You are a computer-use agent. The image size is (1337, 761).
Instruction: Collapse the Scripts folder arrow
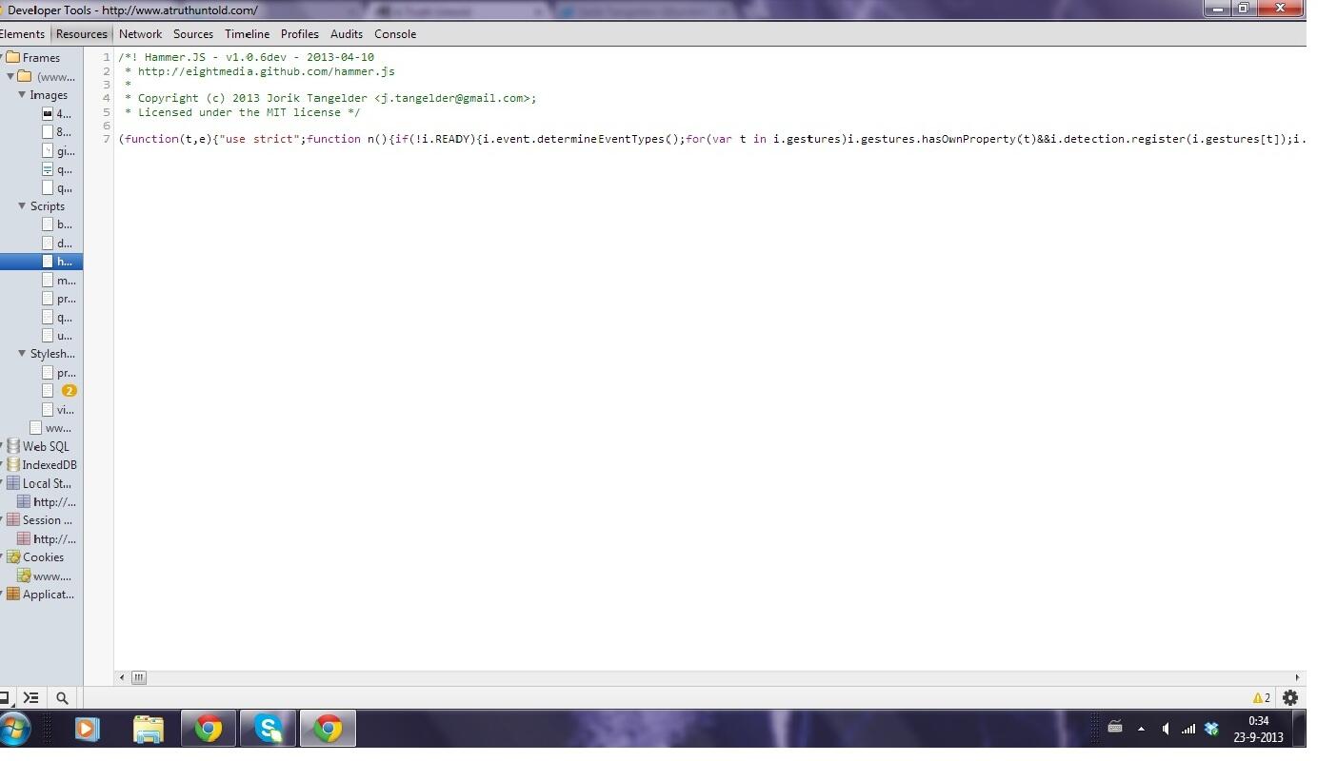22,205
